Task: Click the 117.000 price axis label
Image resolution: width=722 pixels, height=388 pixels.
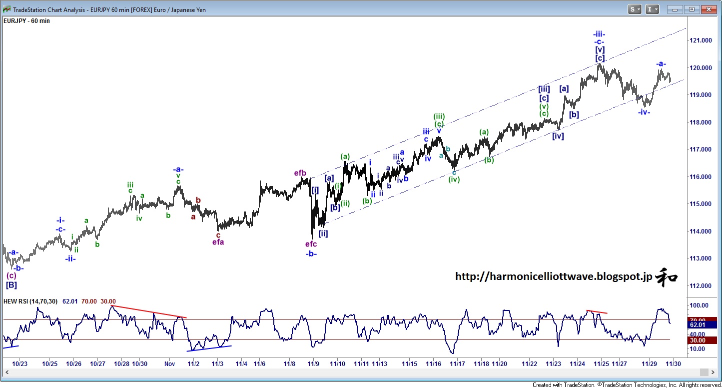Action: pos(701,149)
